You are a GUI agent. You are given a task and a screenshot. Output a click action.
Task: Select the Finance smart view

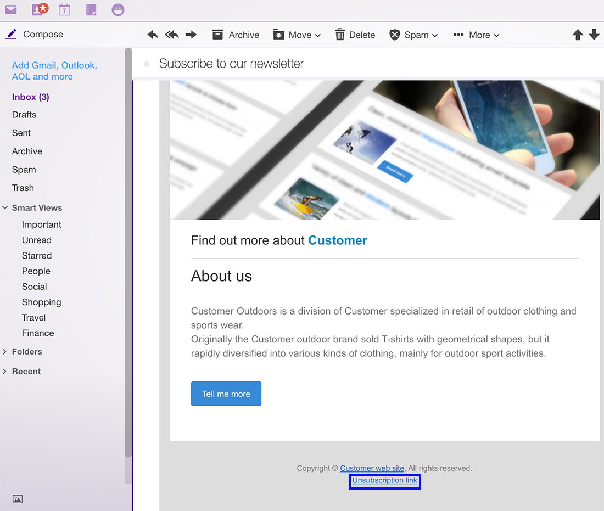click(38, 333)
